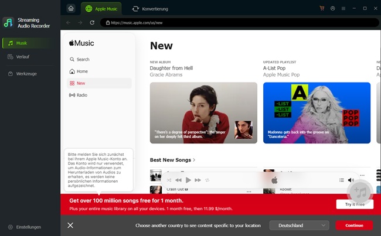Viewport: 381px width, 236px height.
Task: Click the Daughter from Hell title
Action: [171, 69]
